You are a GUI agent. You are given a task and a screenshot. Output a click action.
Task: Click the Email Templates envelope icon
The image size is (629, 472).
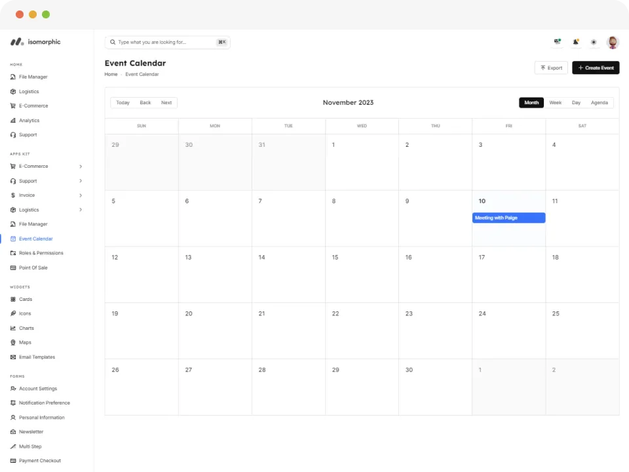13,357
